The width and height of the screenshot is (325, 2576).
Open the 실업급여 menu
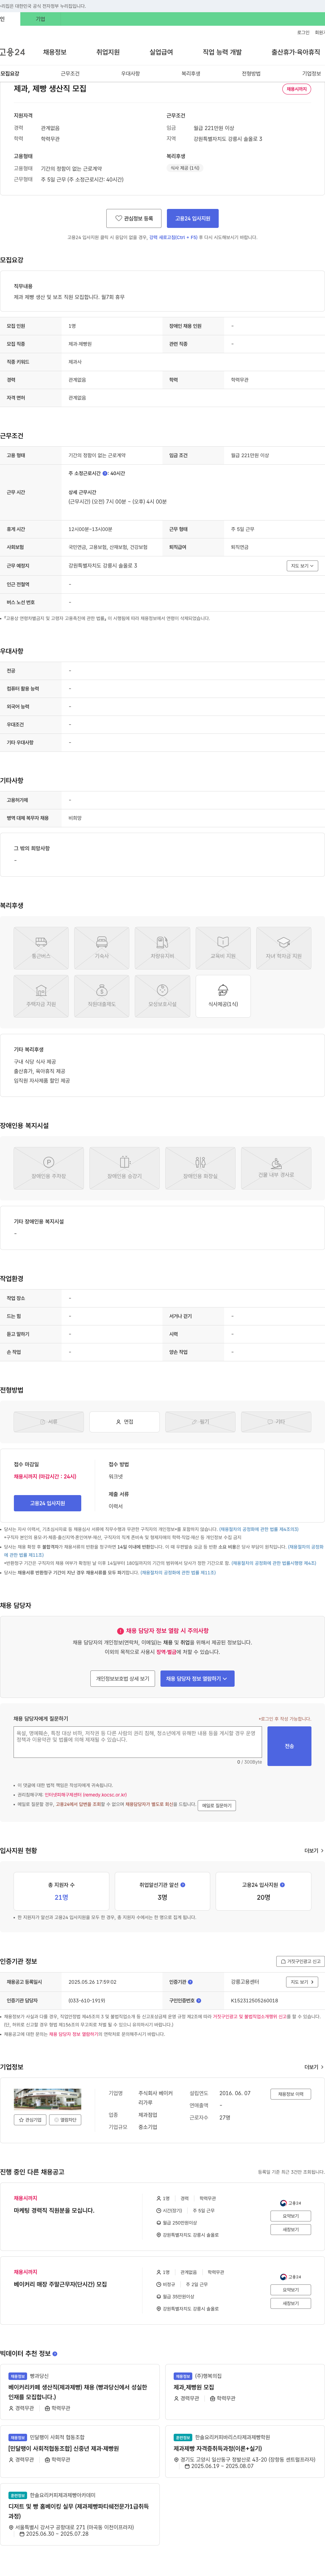(161, 52)
